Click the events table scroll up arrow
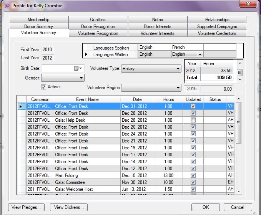Screen dimensions: 261x215 pyautogui.click(x=239, y=99)
